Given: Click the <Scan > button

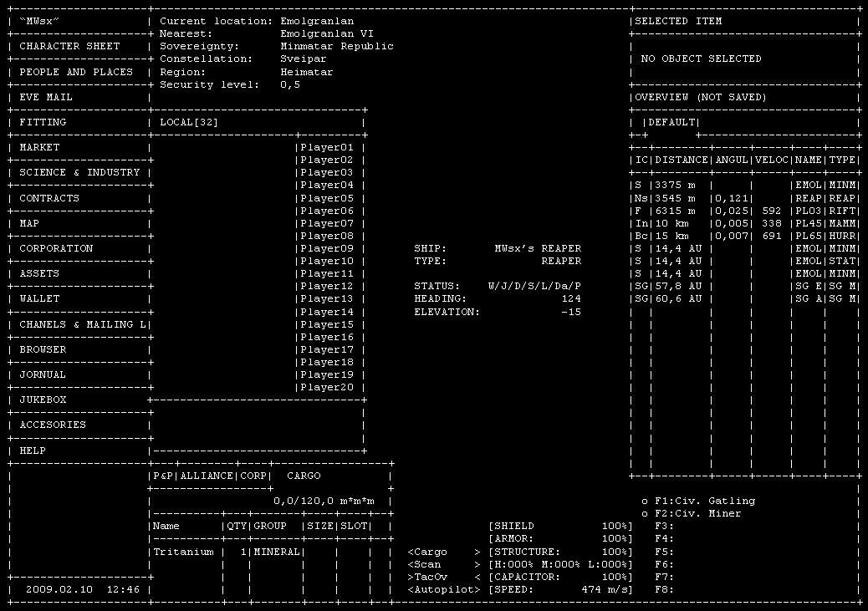Looking at the screenshot, I should pyautogui.click(x=445, y=564).
